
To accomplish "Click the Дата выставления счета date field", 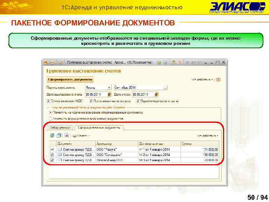I will click(96, 95).
